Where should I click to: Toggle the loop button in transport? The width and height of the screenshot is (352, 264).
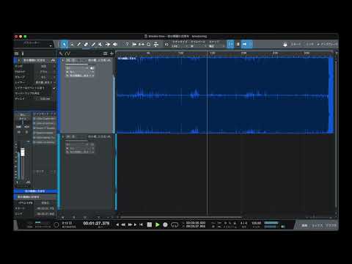(175, 224)
